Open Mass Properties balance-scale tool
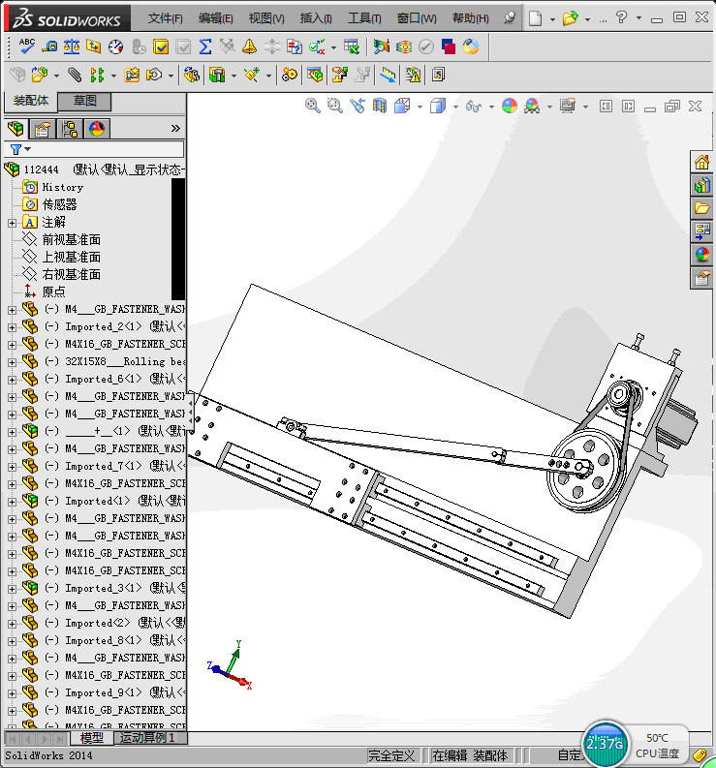 [x=72, y=46]
